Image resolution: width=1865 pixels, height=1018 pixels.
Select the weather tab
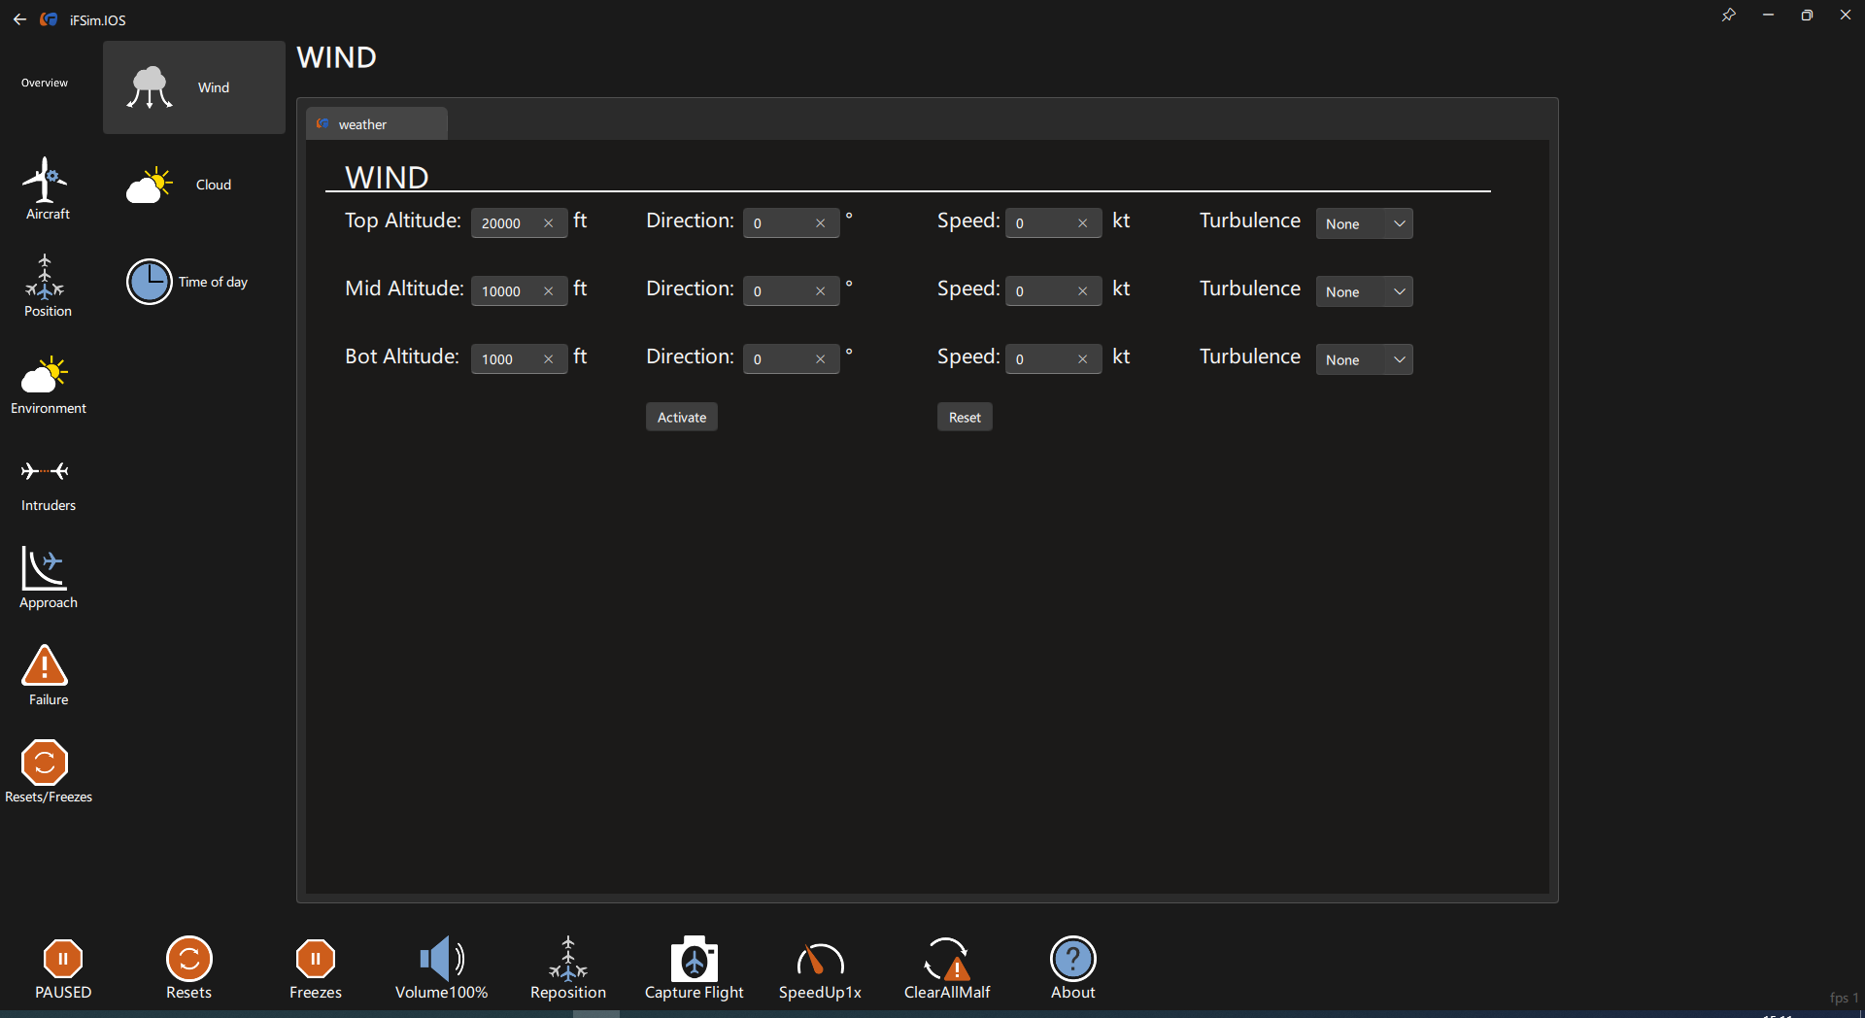[376, 124]
